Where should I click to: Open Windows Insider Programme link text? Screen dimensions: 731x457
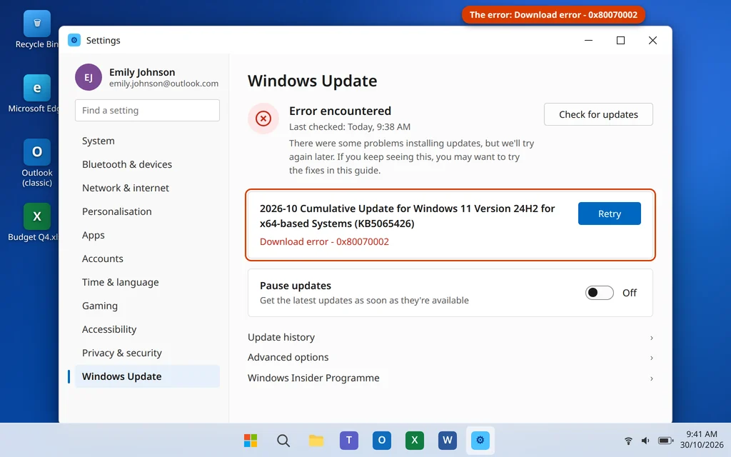[x=313, y=378]
